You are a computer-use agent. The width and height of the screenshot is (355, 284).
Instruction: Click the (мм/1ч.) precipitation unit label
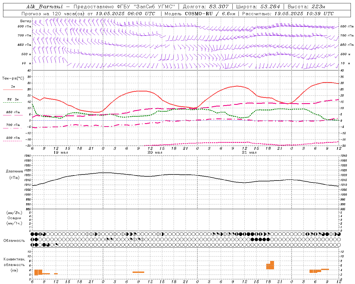14,223
